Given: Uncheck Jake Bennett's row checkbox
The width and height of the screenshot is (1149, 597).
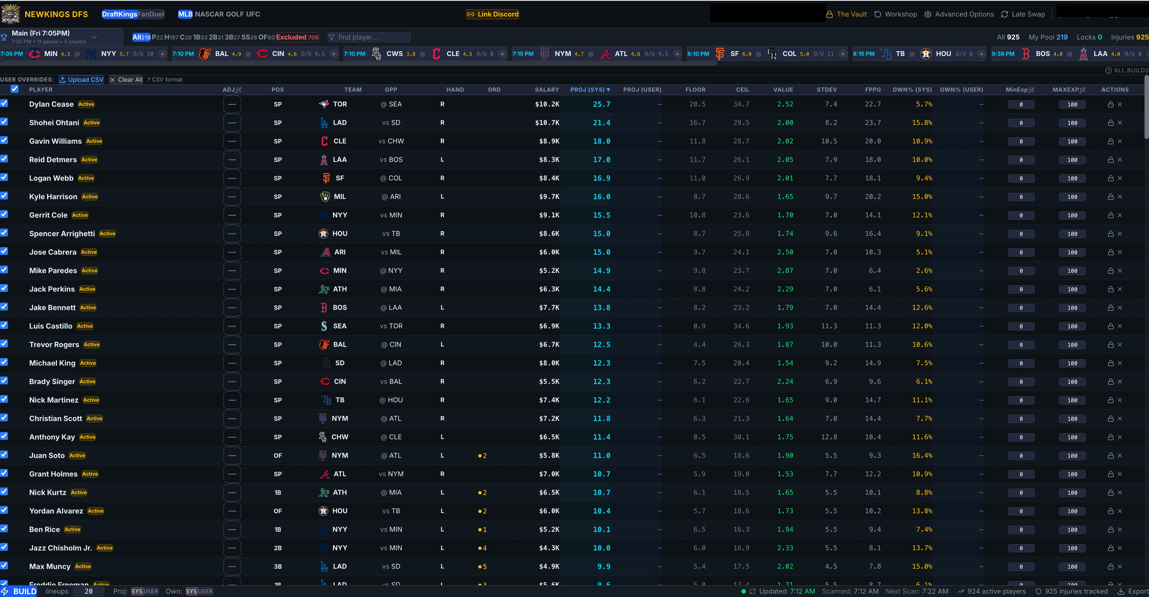Looking at the screenshot, I should (4, 306).
